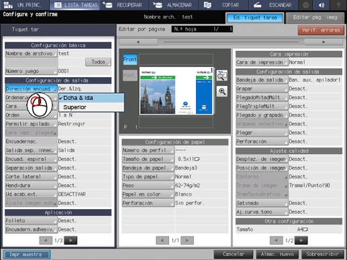The width and height of the screenshot is (347, 260).
Task: Click the preview detail magnifier icon
Action: (222, 76)
